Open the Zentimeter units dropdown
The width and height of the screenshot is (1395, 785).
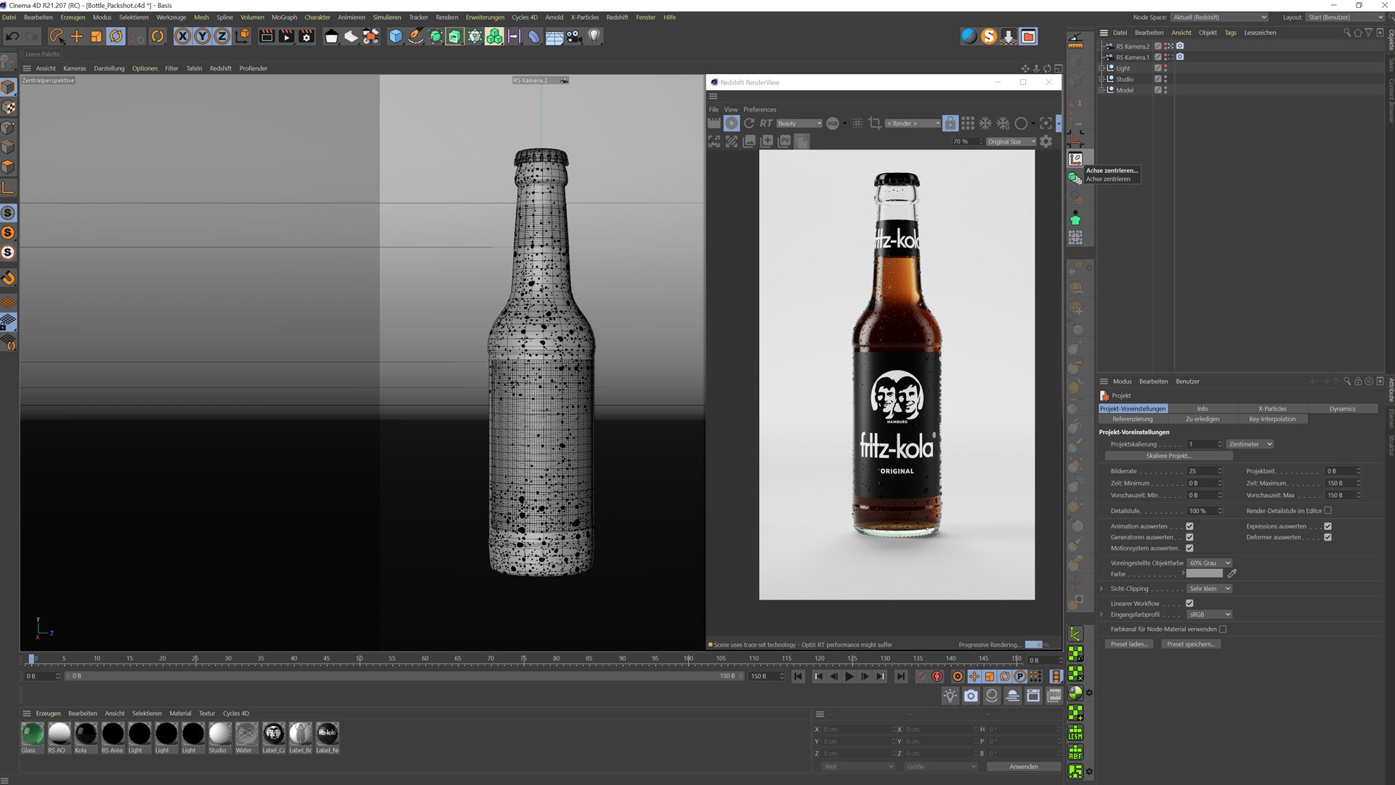[x=1250, y=444]
